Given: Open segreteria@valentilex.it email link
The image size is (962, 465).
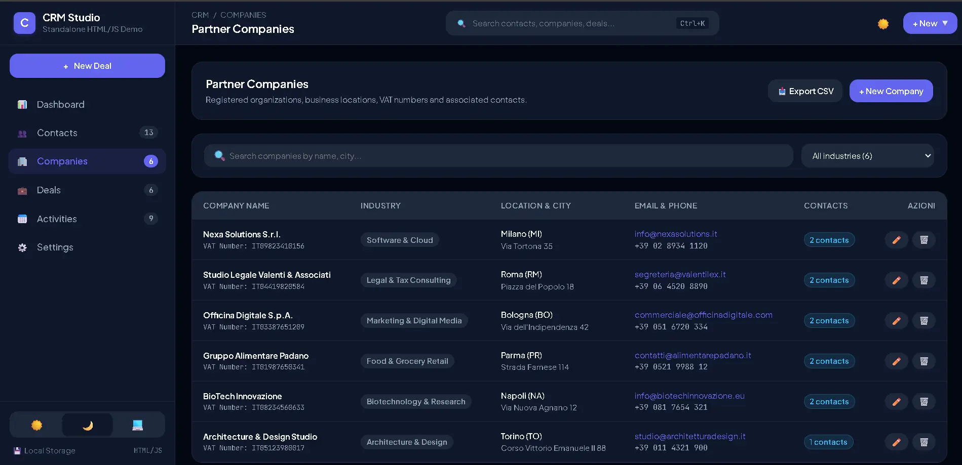Looking at the screenshot, I should click(x=680, y=274).
